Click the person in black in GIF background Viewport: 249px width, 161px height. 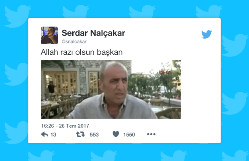point(51,87)
